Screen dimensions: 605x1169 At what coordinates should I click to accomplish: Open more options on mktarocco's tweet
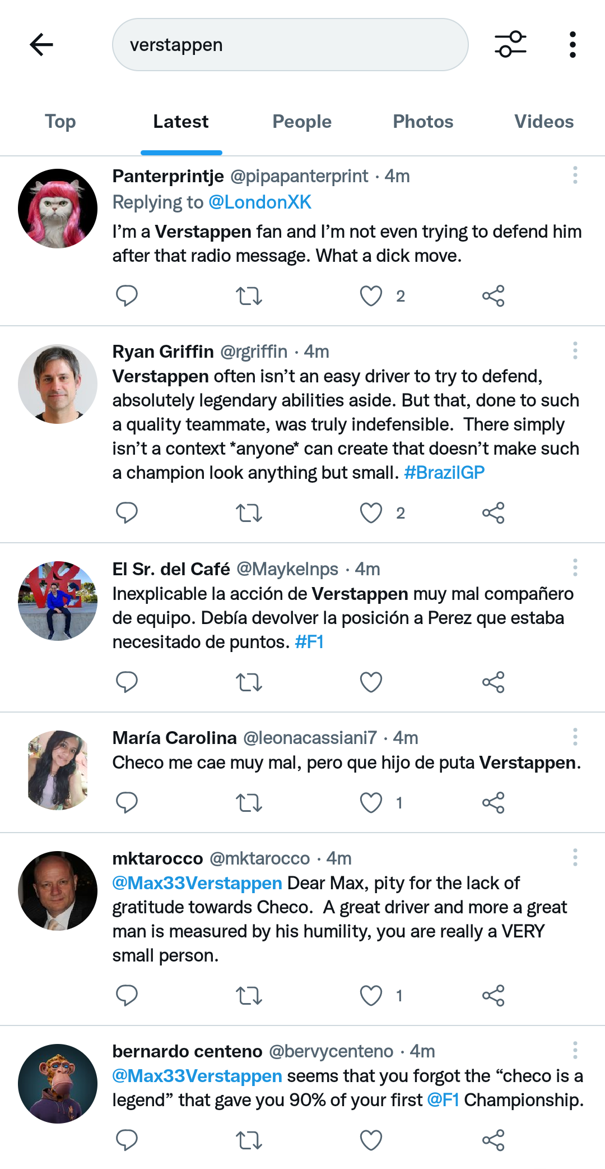[x=575, y=858]
